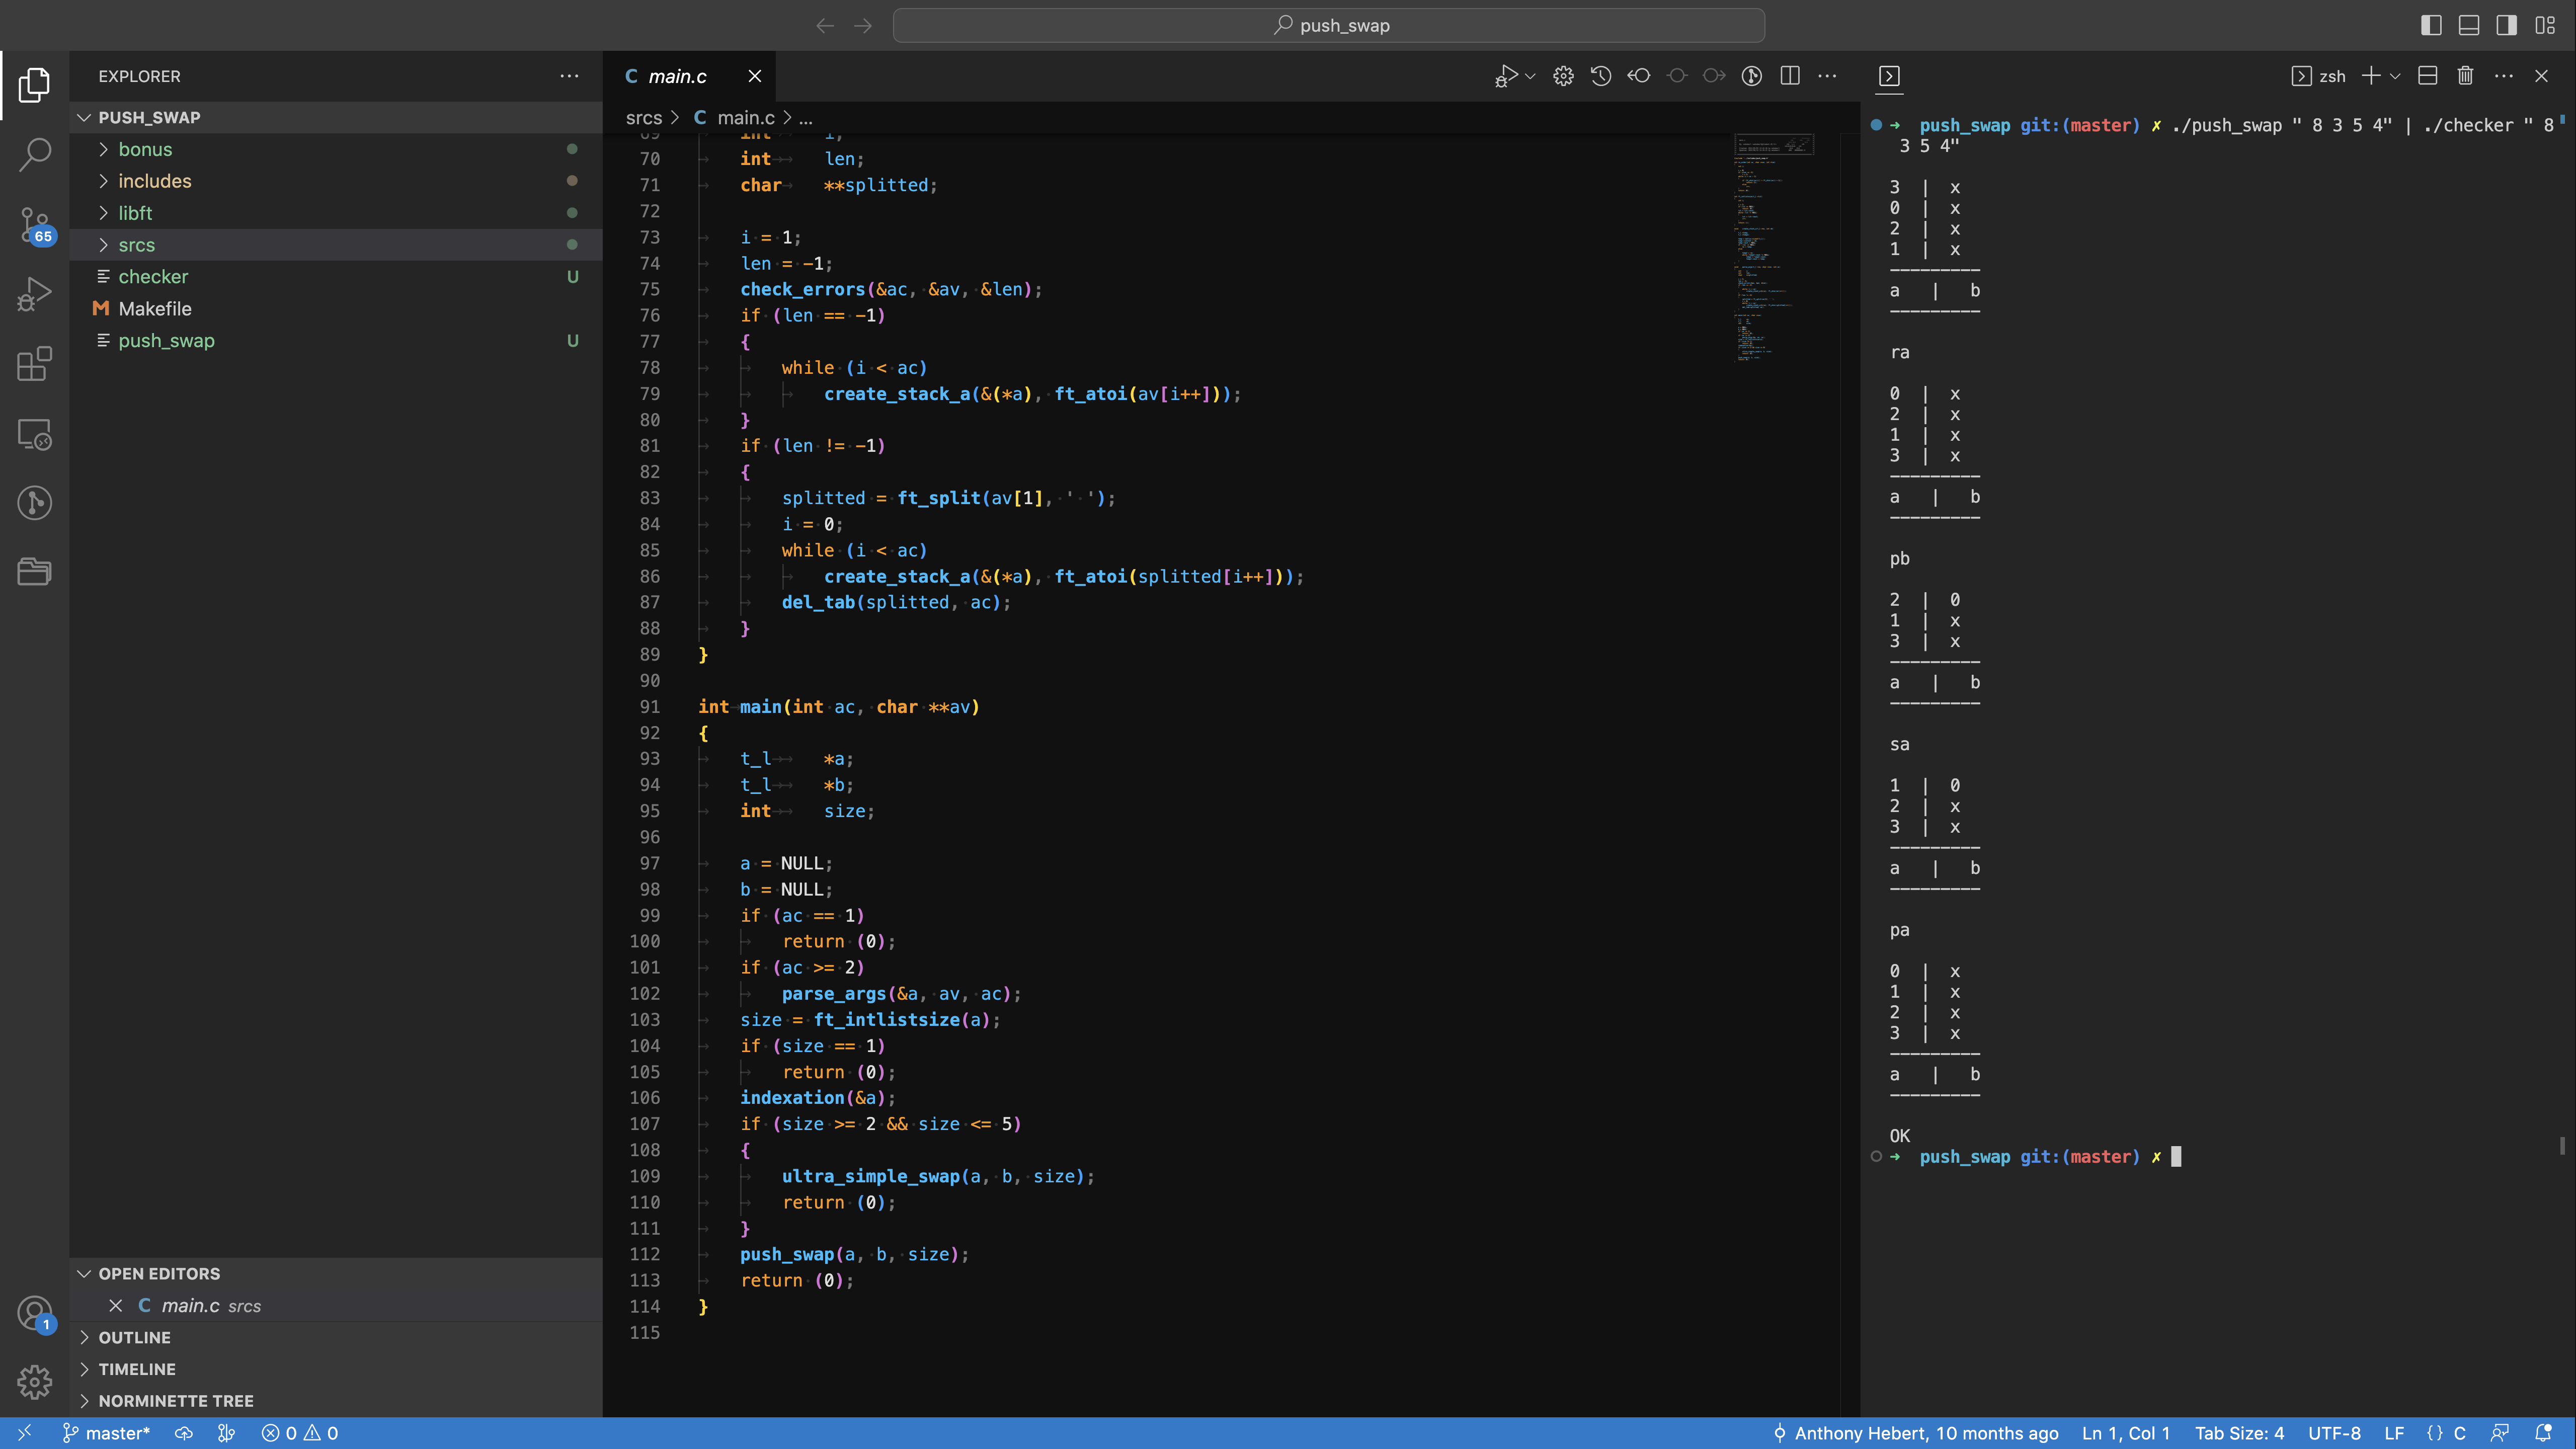Toggle the panel visibility

pyautogui.click(x=2468, y=25)
